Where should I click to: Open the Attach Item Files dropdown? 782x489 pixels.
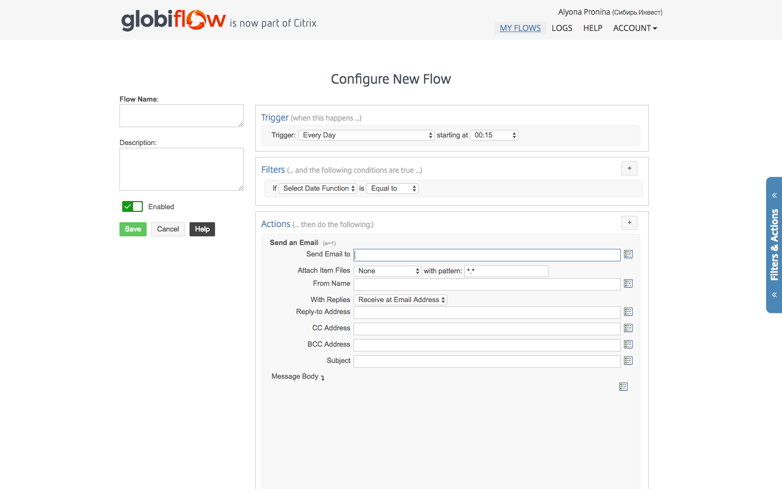(387, 271)
